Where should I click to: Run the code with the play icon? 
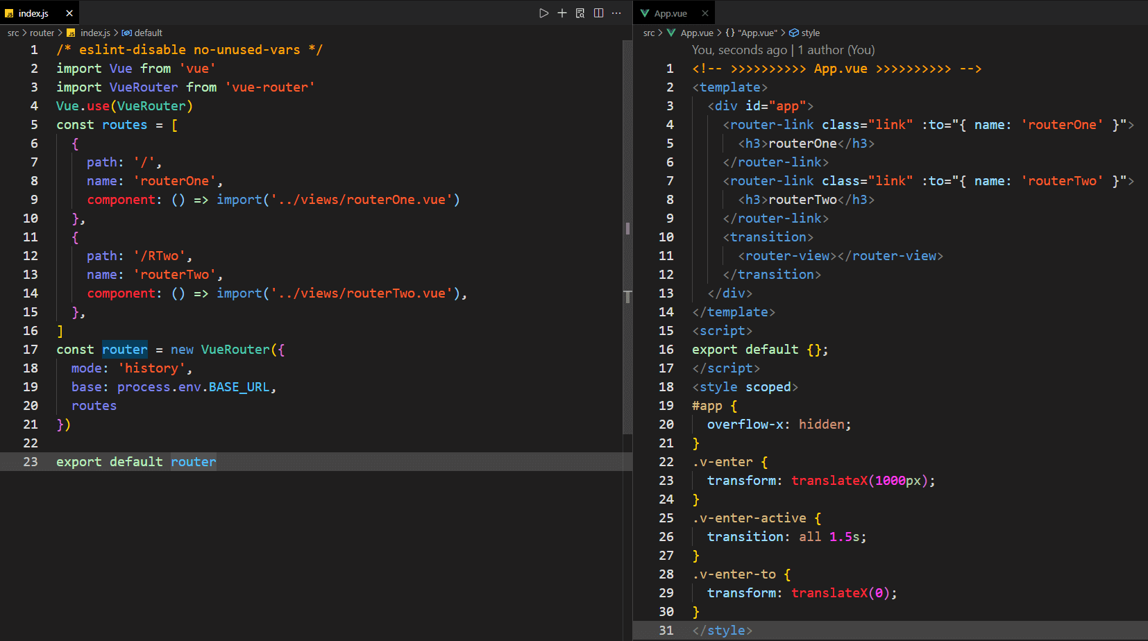[543, 13]
